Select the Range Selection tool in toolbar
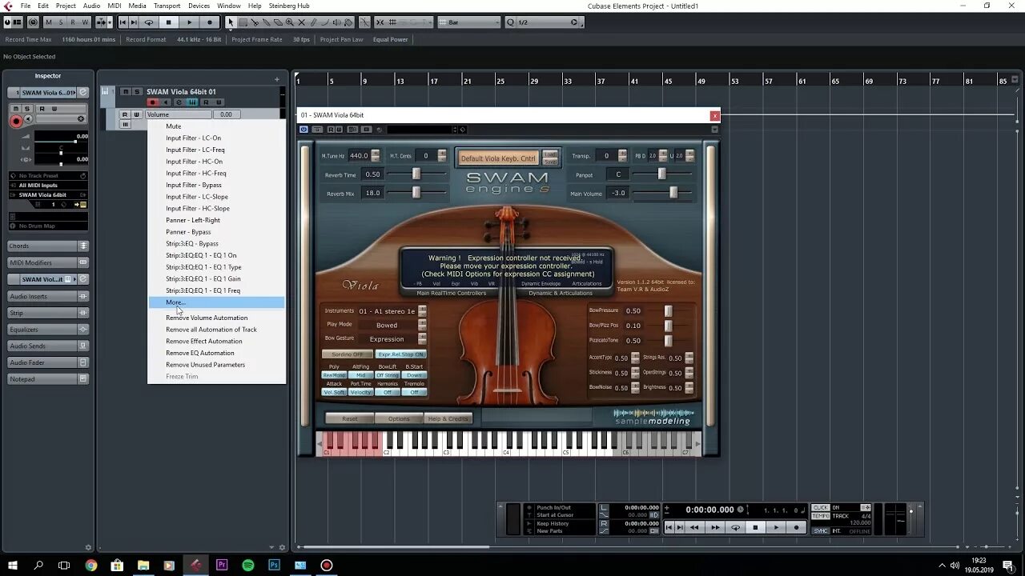The image size is (1025, 576). pos(243,22)
